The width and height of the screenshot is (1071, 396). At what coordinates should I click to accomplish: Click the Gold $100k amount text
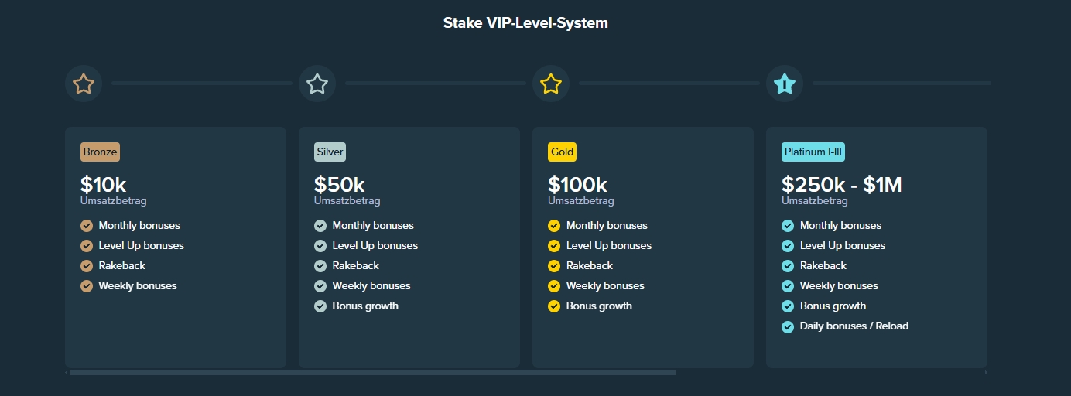tap(577, 185)
